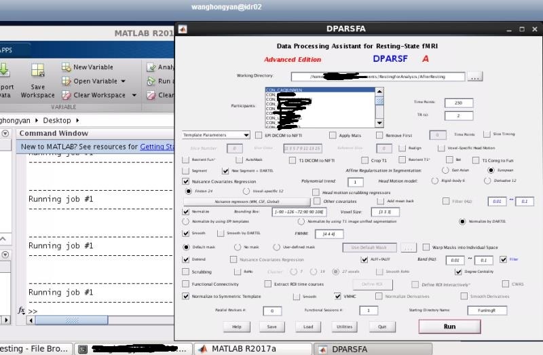Enable the EPI DICOM to NIFTI checkbox
Image resolution: width=543 pixels, height=355 pixels.
pyautogui.click(x=259, y=135)
